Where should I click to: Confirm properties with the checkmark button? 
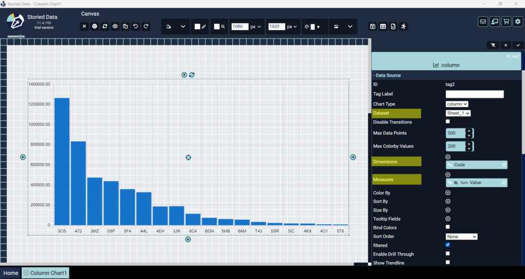(518, 45)
